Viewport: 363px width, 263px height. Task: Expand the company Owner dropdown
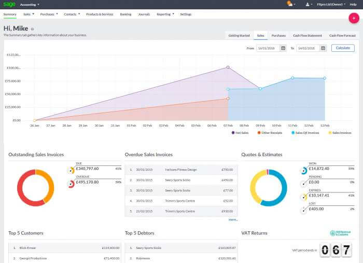331,4
